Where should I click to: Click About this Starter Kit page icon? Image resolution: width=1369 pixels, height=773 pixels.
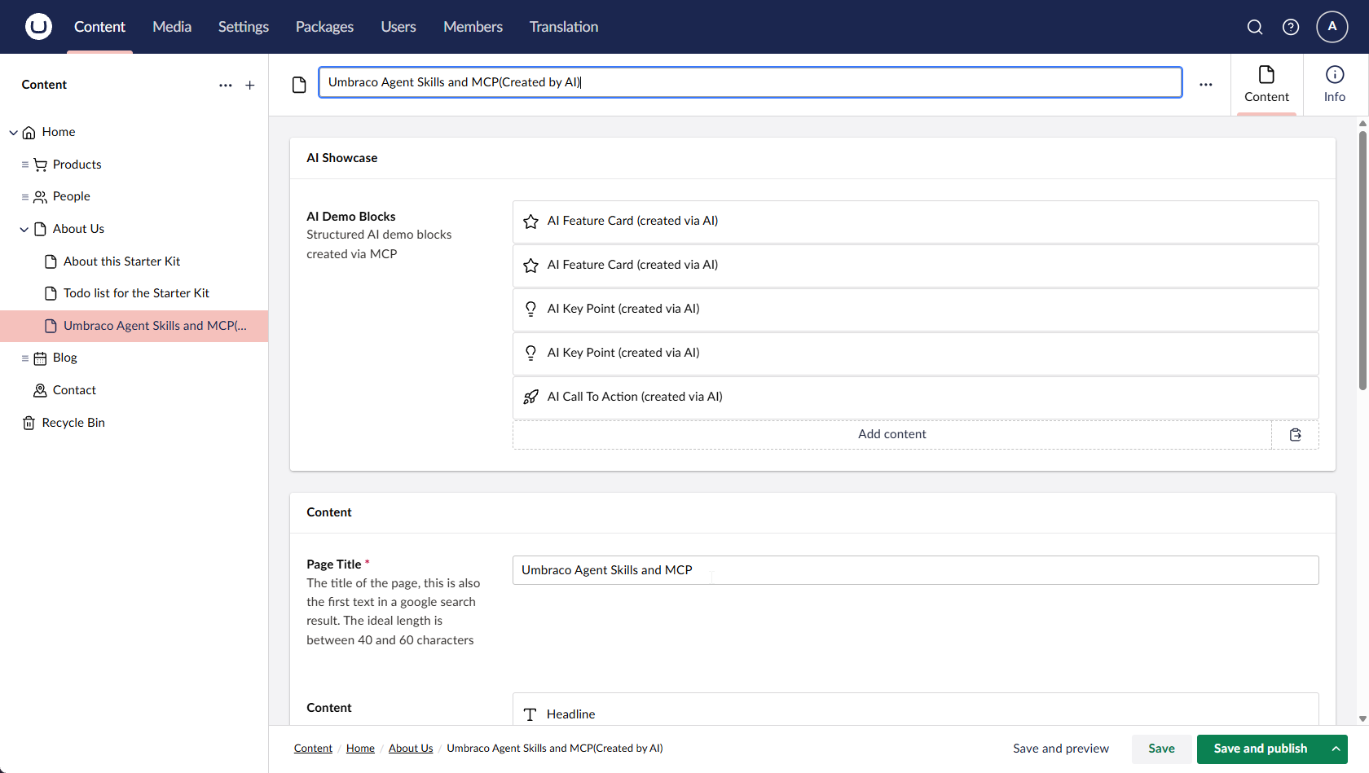click(x=51, y=261)
